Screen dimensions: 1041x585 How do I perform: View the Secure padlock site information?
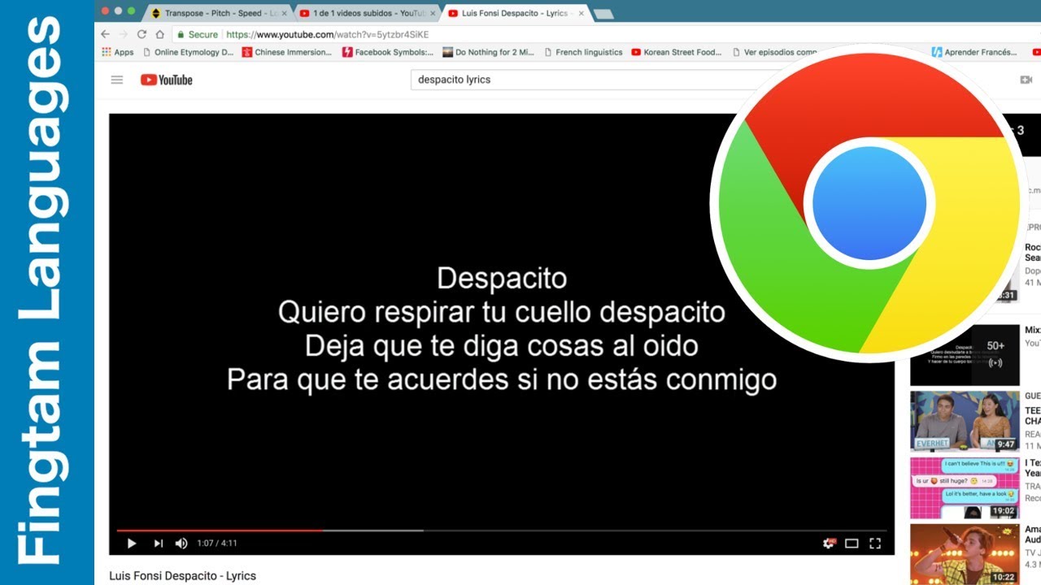point(198,35)
